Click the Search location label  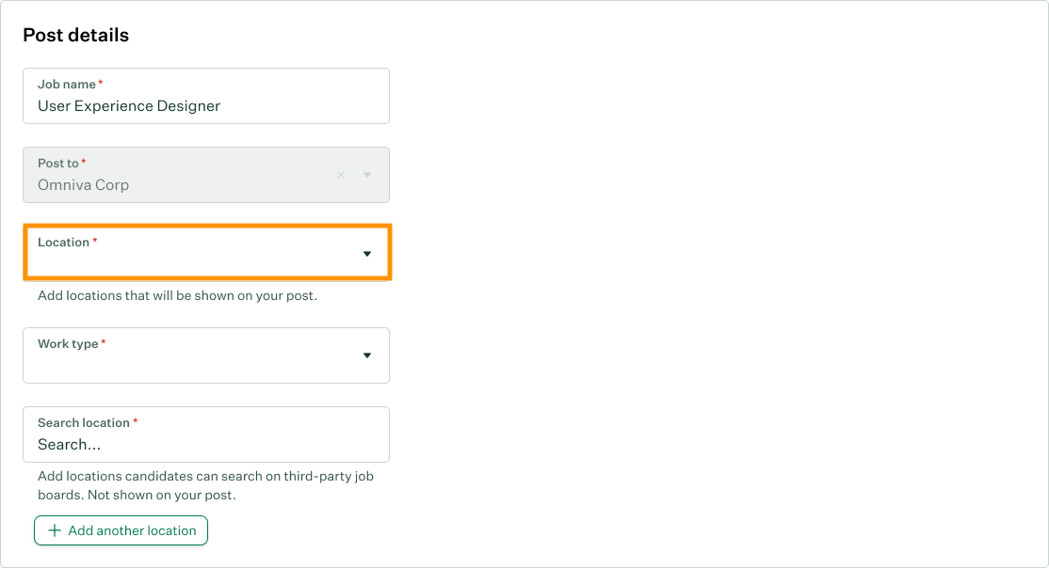pyautogui.click(x=84, y=423)
